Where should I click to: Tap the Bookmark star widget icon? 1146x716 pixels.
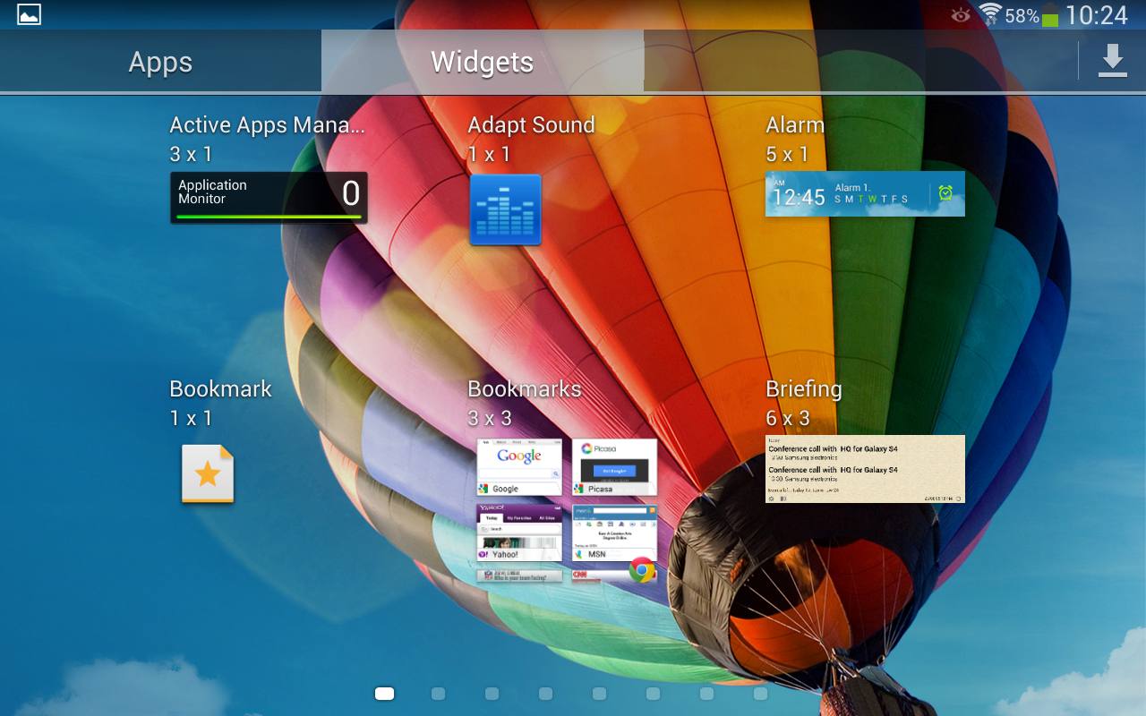point(208,473)
